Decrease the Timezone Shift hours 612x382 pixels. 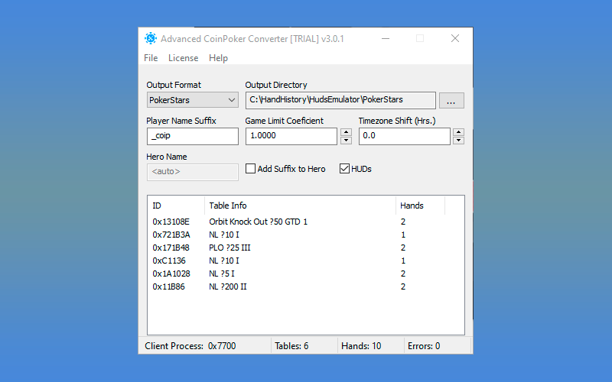click(458, 141)
